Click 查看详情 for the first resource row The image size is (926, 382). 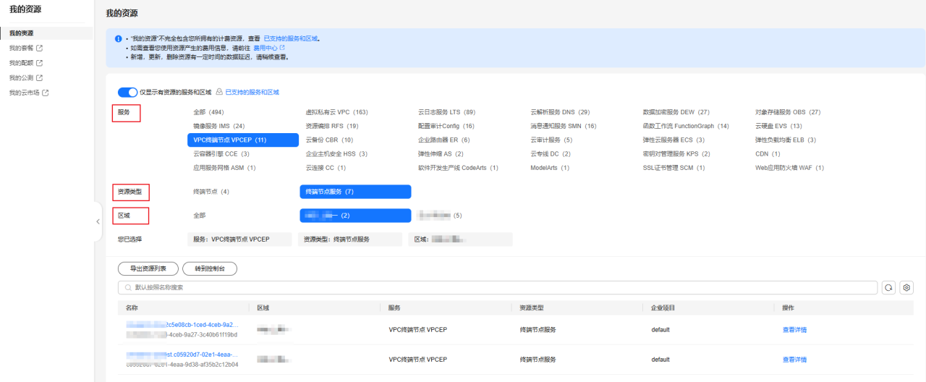coord(794,329)
